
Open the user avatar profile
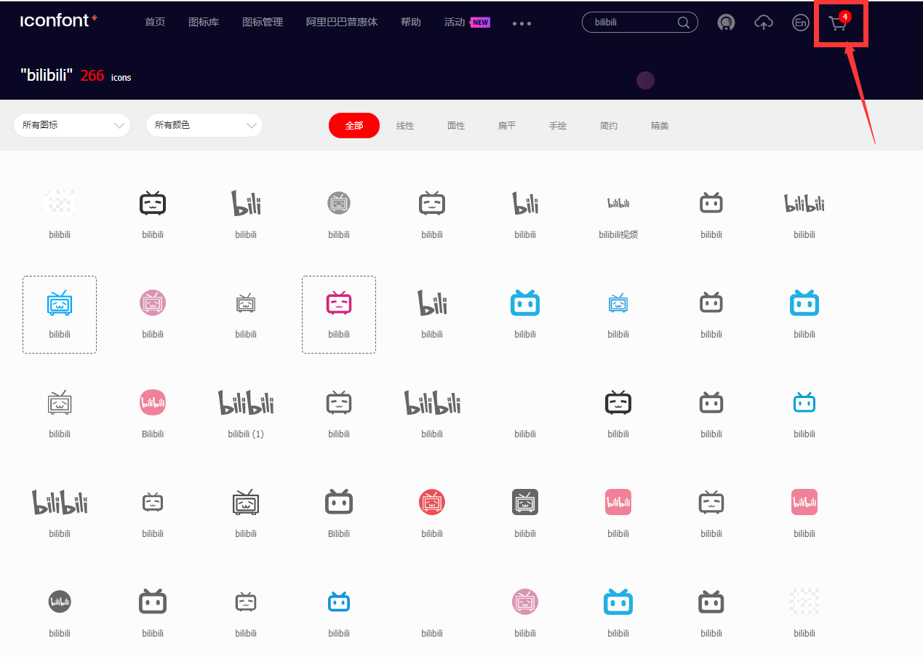(725, 23)
